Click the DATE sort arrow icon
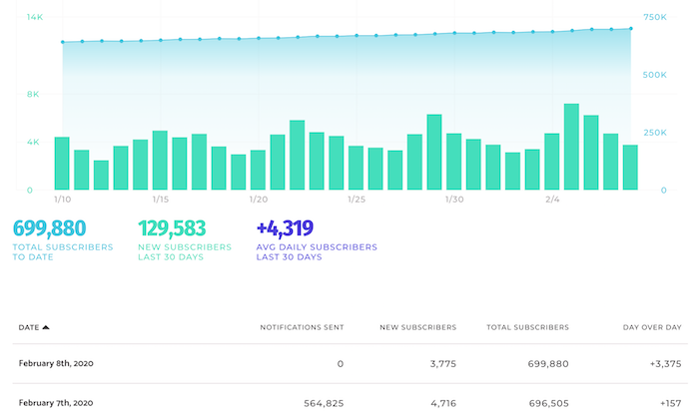Viewport: 699px width, 419px height. tap(46, 328)
